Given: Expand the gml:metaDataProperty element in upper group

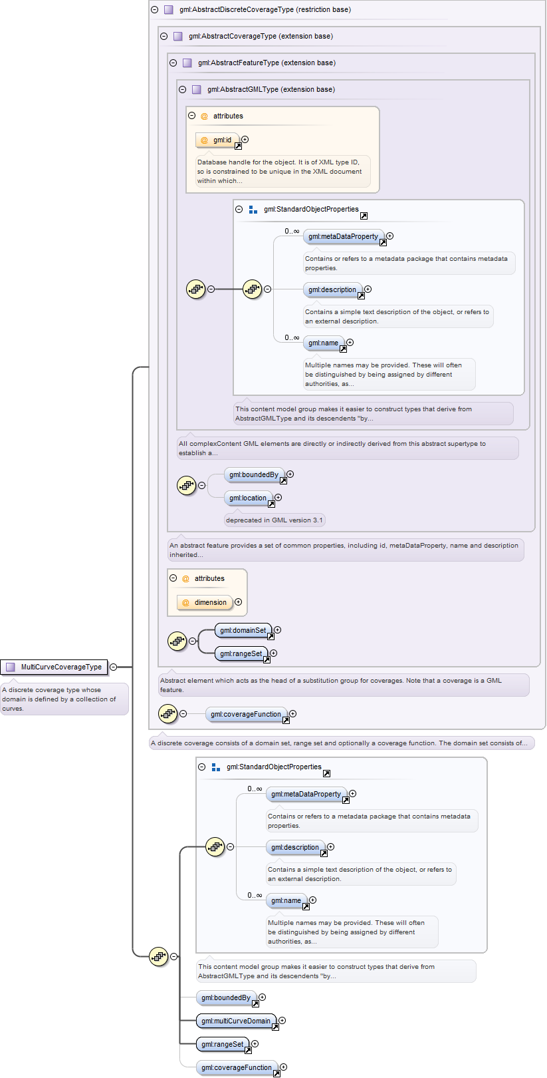Looking at the screenshot, I should (x=390, y=236).
